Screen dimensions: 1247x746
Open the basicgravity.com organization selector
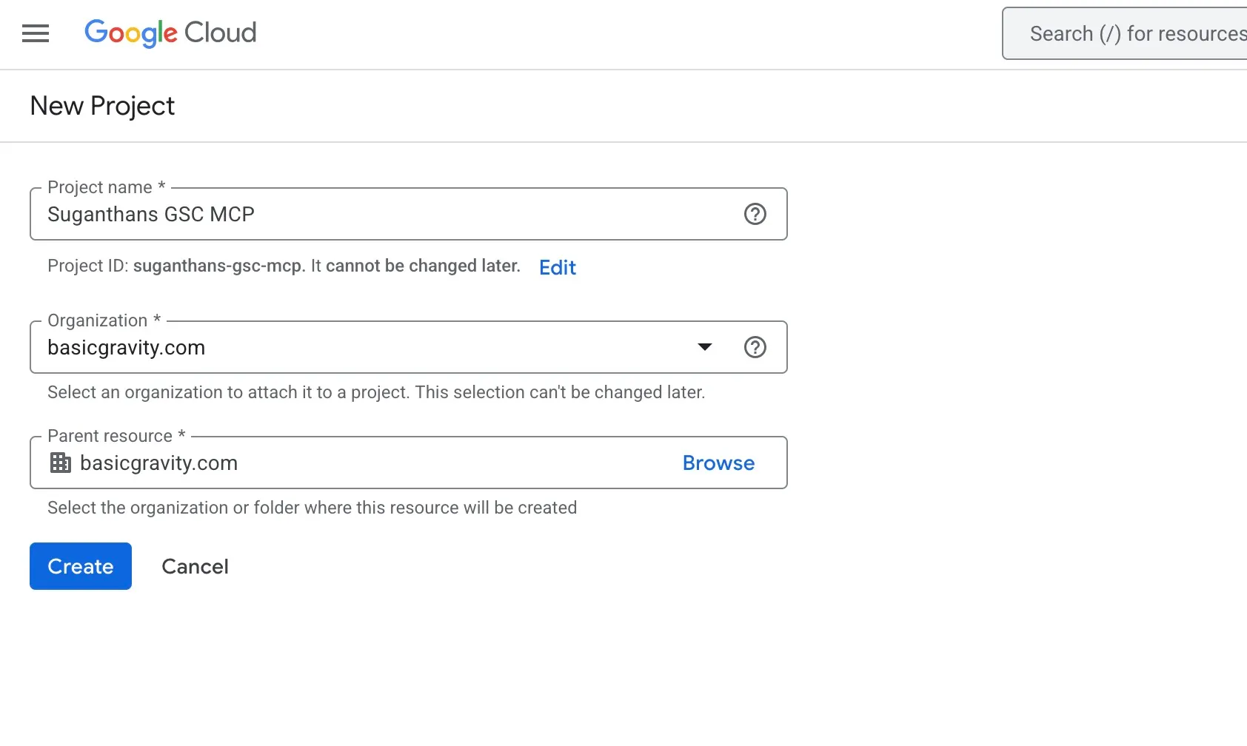tap(355, 347)
